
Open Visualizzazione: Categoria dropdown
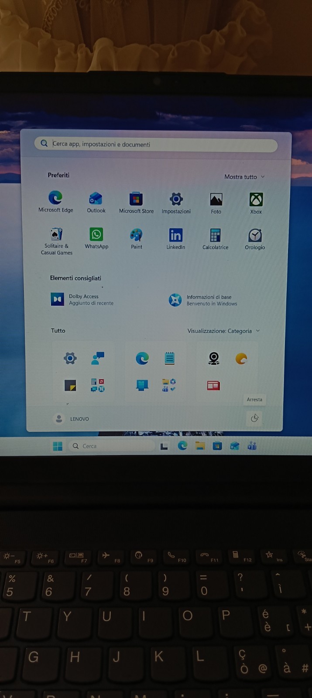click(x=223, y=331)
